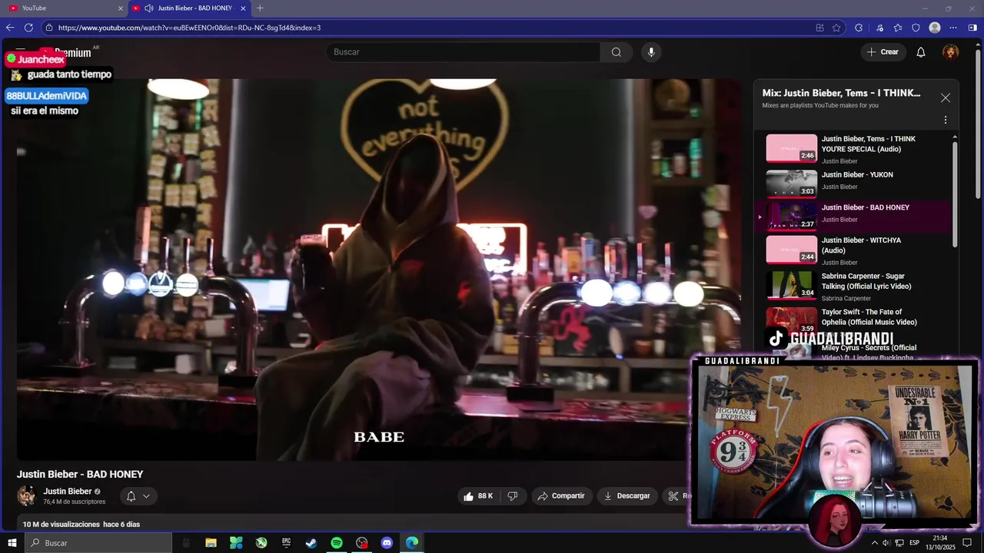
Task: Show hidden system tray icons chevron
Action: pyautogui.click(x=874, y=543)
